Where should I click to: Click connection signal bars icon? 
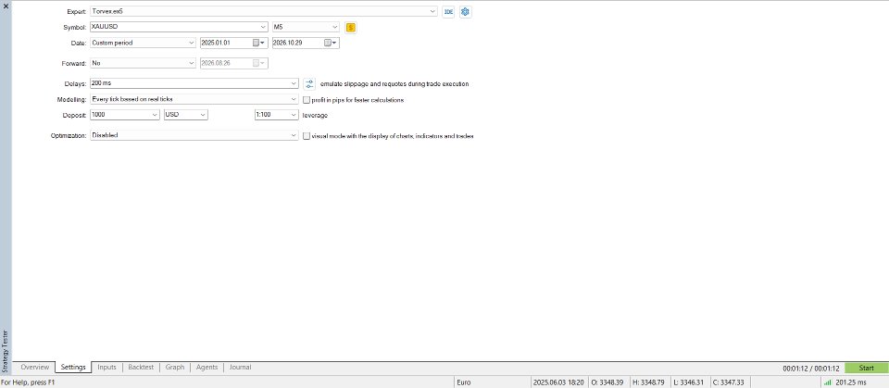click(827, 382)
